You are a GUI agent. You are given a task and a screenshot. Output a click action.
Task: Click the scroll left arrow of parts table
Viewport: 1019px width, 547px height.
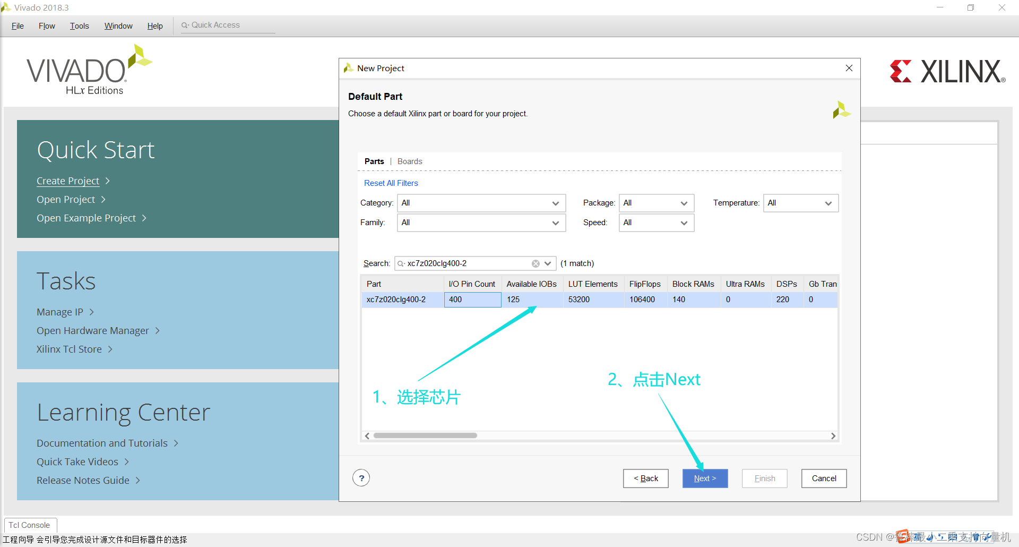click(367, 435)
